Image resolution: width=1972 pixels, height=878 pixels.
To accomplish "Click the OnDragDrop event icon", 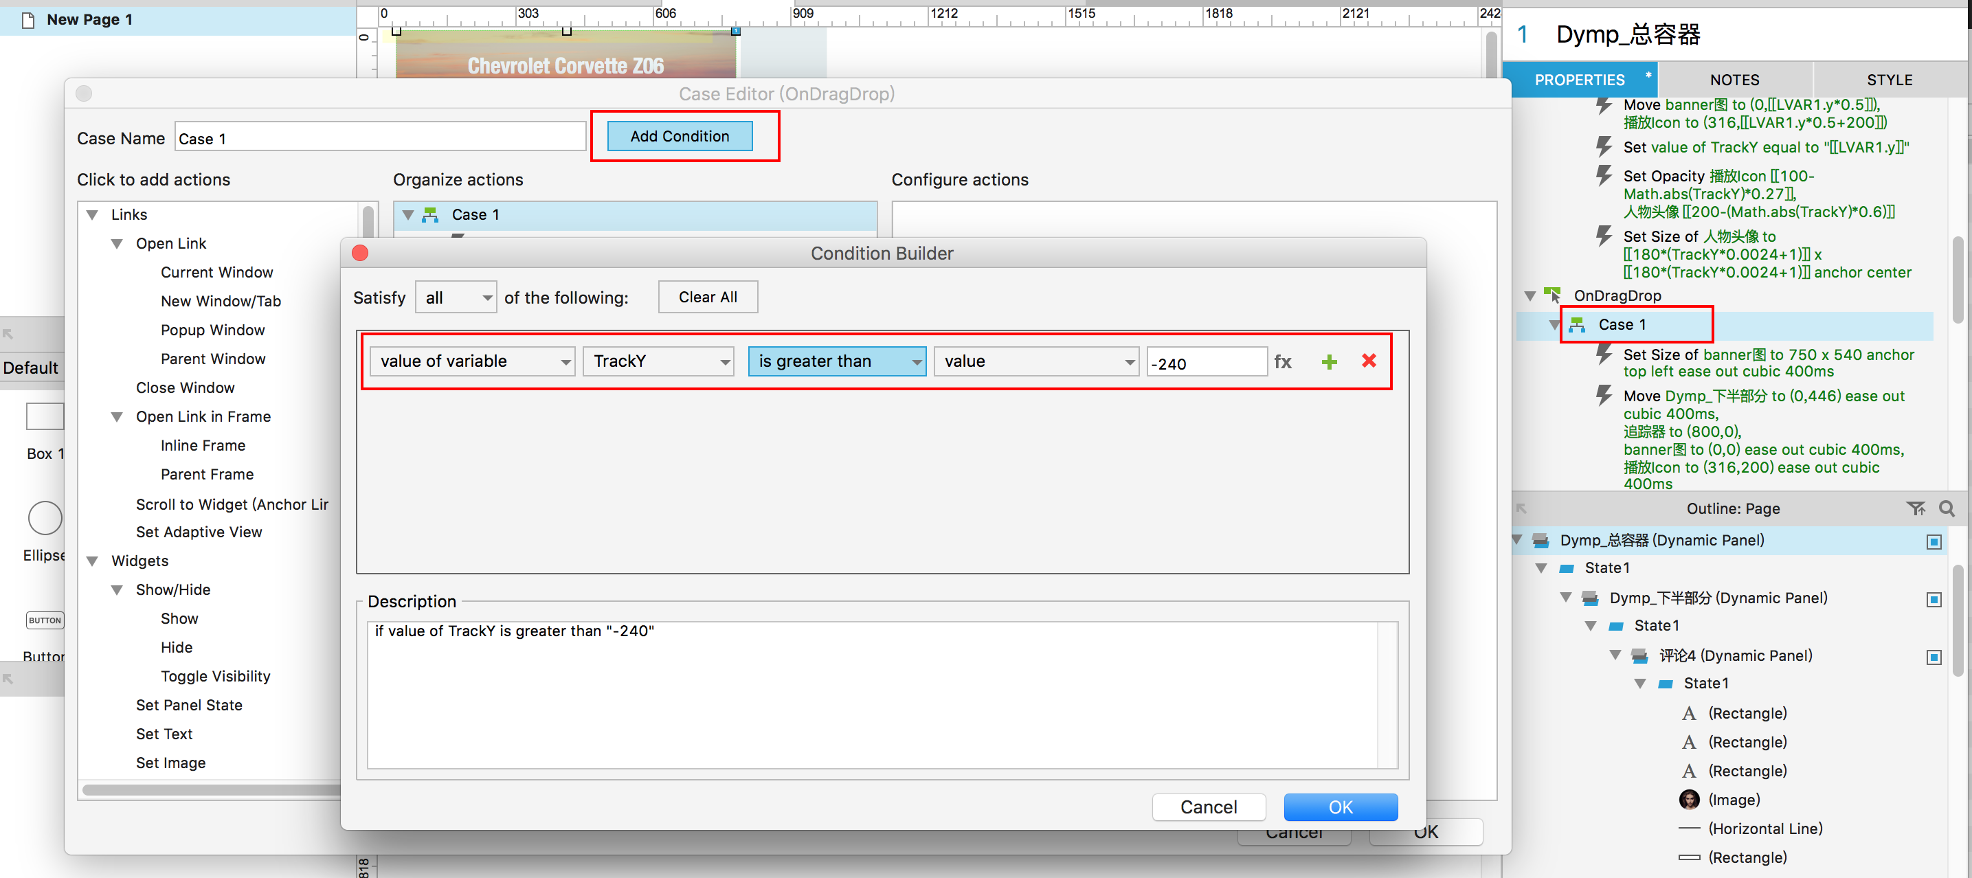I will tap(1551, 295).
